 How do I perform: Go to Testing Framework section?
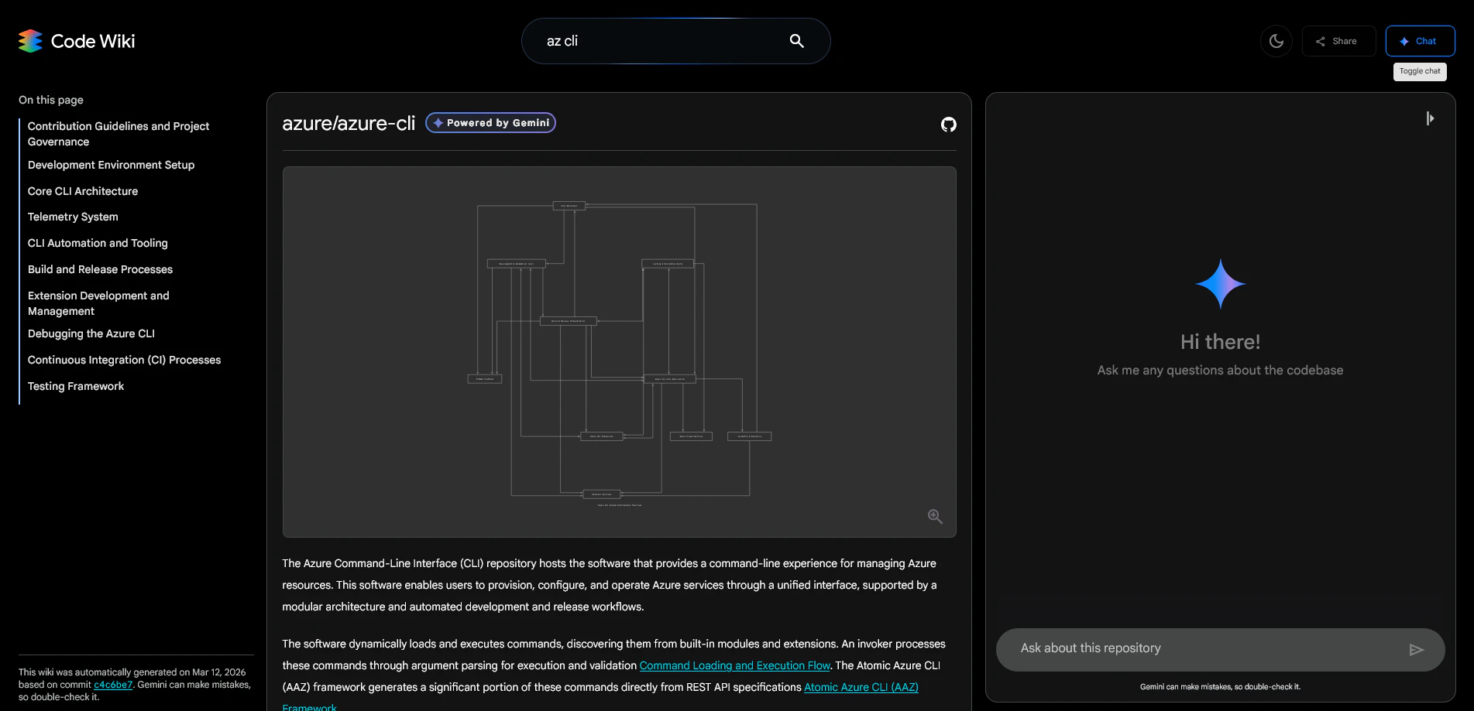point(76,386)
